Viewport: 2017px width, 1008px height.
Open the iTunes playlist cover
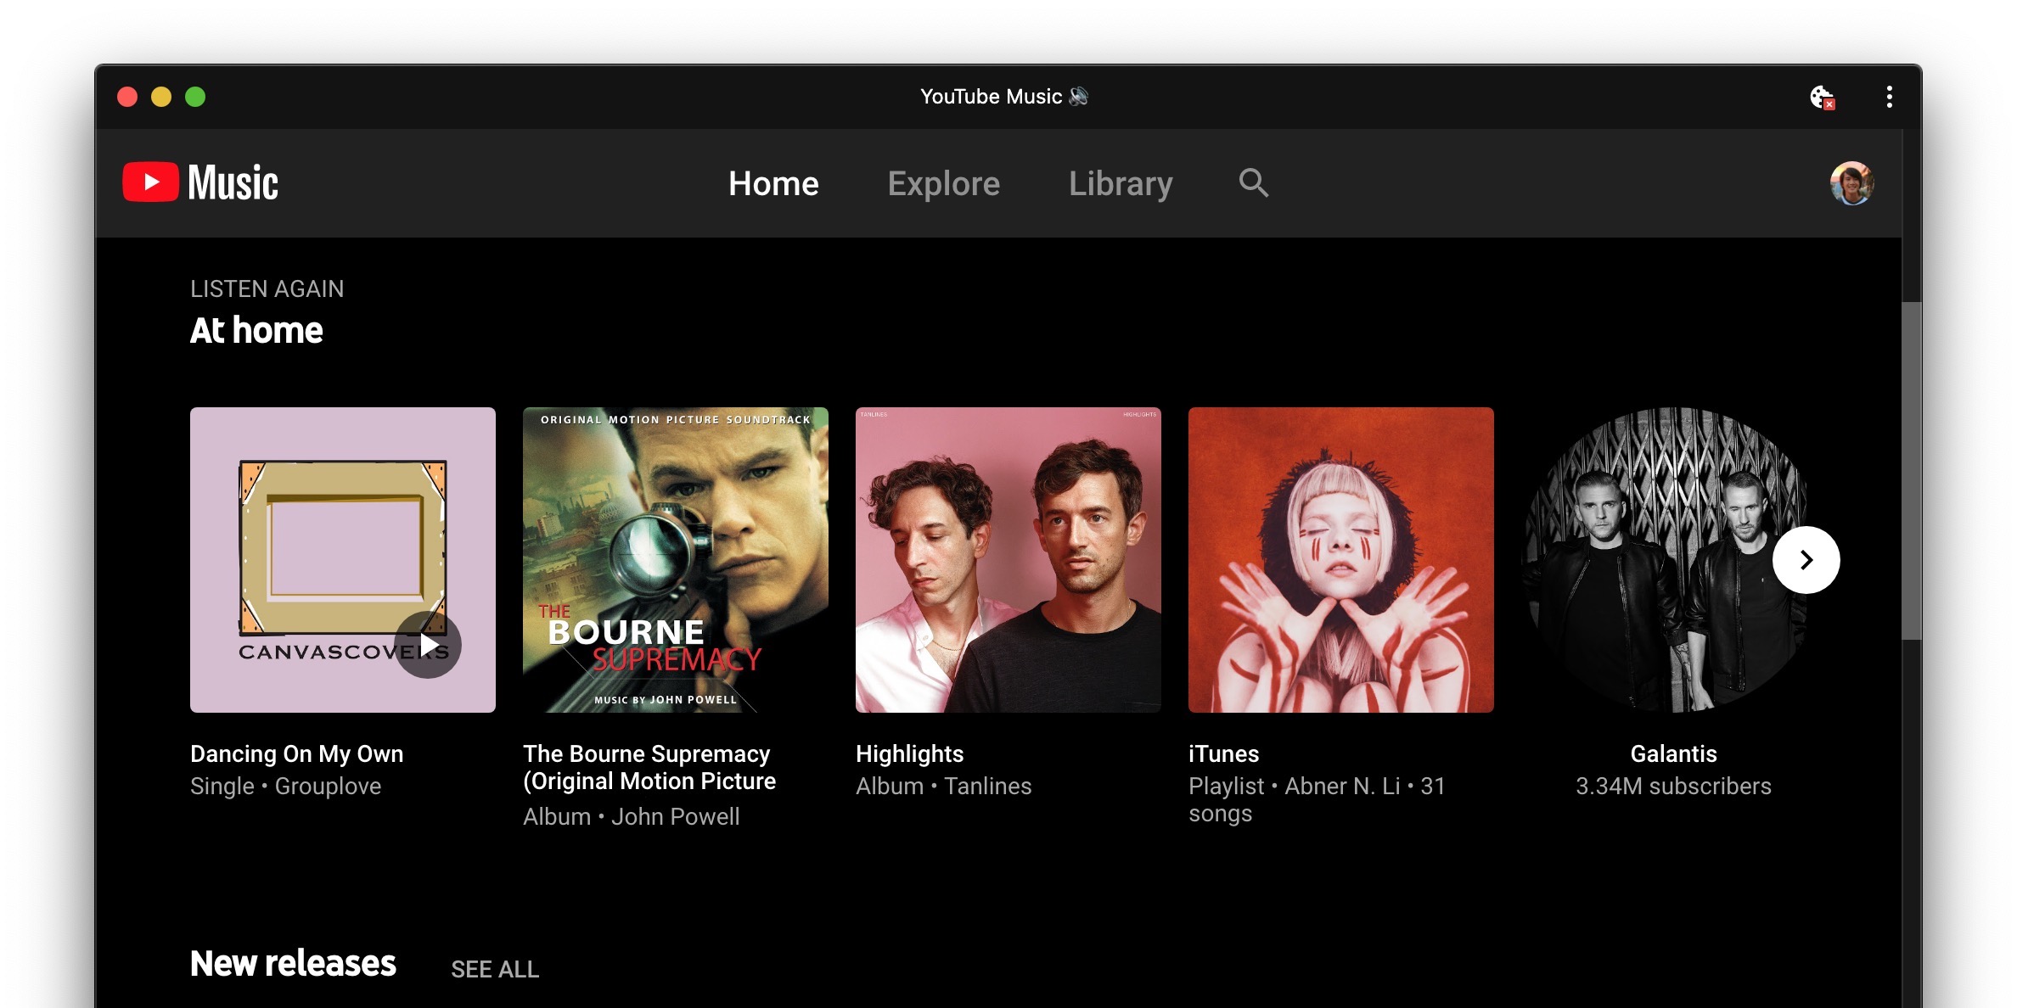(1340, 560)
